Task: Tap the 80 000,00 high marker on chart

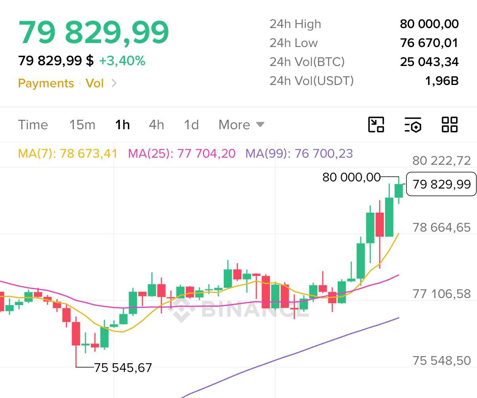Action: (351, 177)
